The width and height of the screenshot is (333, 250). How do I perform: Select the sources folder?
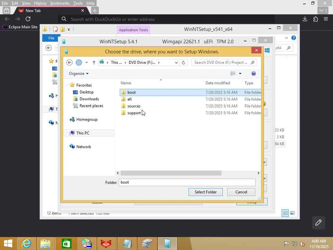(190, 106)
